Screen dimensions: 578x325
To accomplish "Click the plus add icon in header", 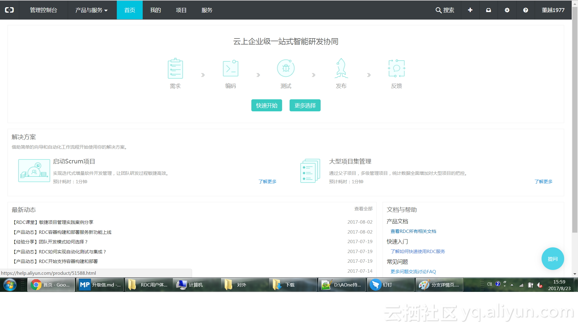I will tap(470, 10).
